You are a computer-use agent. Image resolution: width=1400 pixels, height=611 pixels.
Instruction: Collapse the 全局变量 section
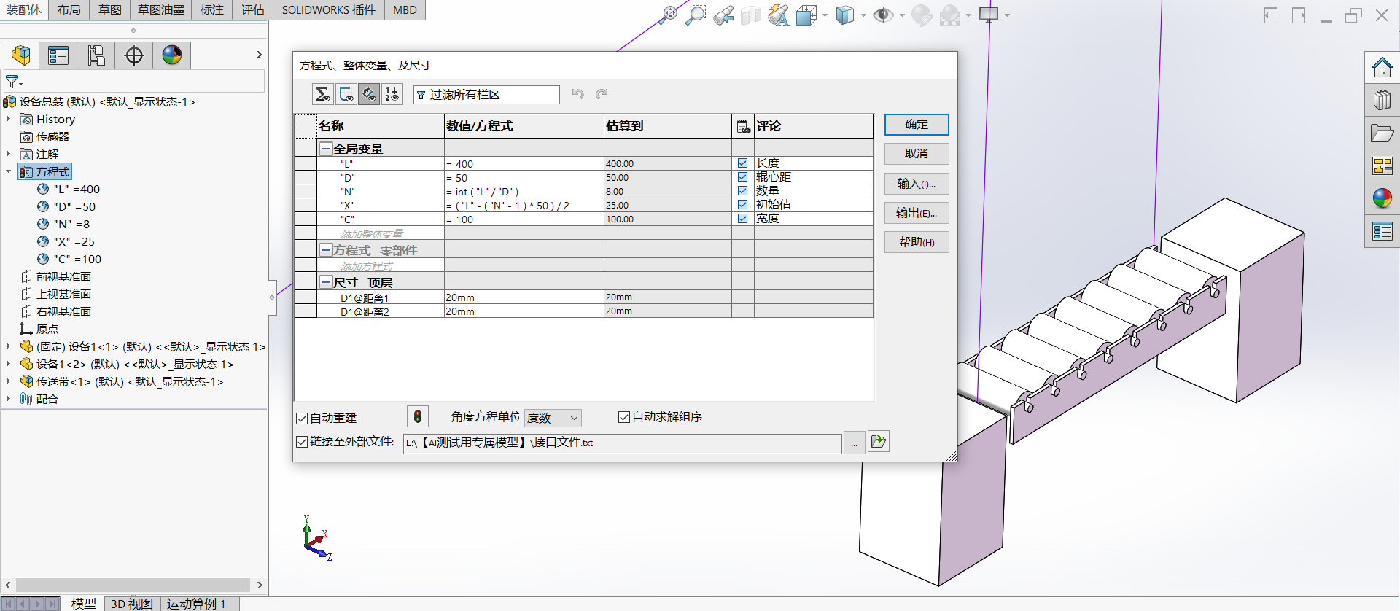click(x=326, y=148)
